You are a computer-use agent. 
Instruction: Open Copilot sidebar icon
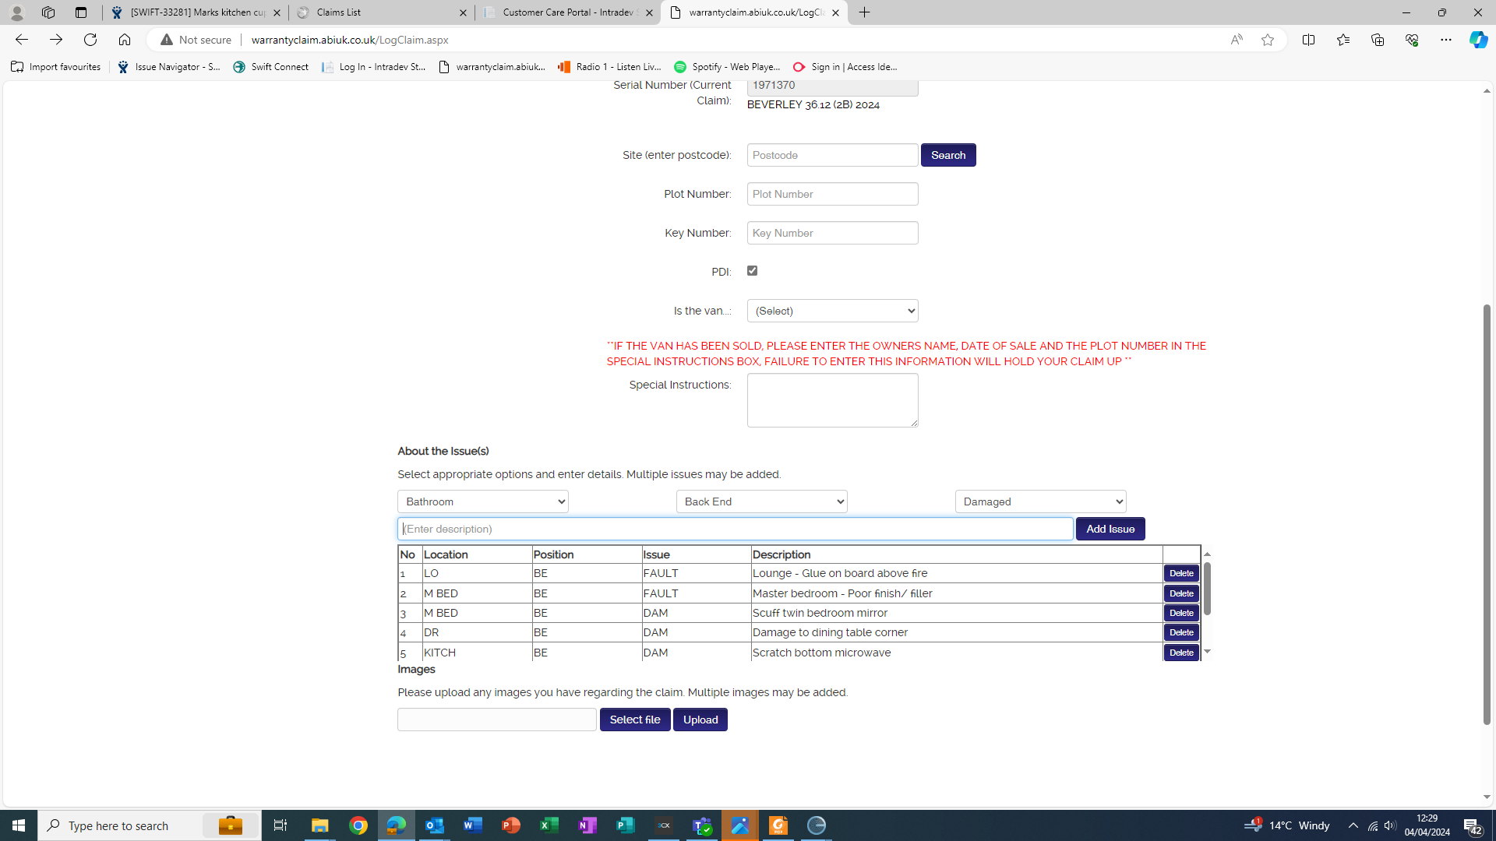pos(1478,40)
